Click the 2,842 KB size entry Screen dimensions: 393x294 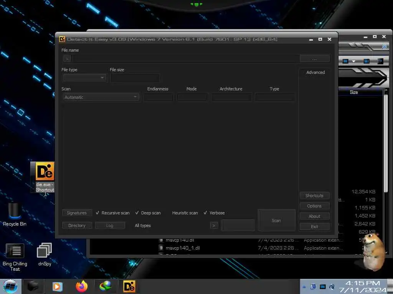pyautogui.click(x=365, y=224)
